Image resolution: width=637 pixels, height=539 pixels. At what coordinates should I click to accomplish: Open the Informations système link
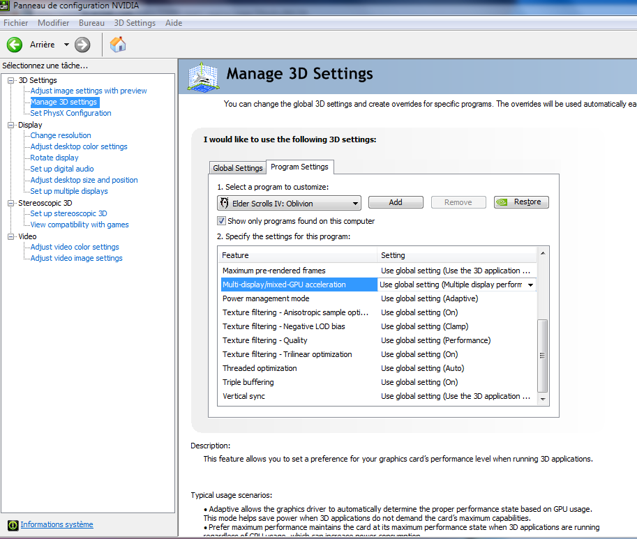pyautogui.click(x=57, y=525)
